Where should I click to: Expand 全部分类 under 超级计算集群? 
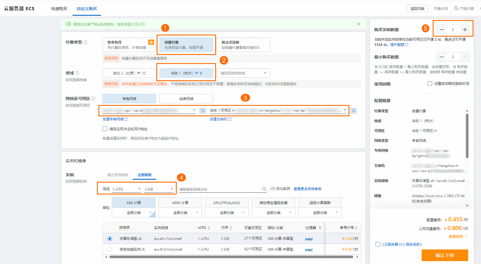[x=320, y=213]
